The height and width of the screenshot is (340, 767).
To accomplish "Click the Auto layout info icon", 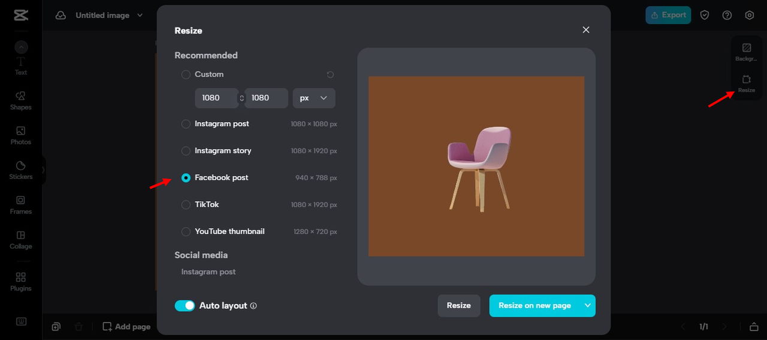I will pyautogui.click(x=253, y=306).
